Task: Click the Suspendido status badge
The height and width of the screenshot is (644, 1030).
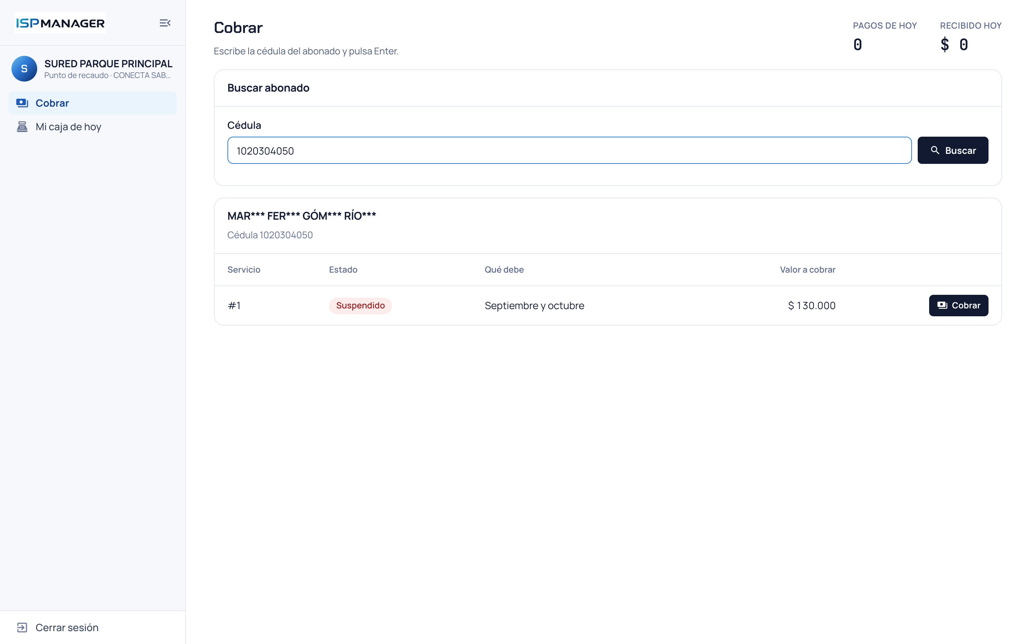Action: click(x=360, y=306)
